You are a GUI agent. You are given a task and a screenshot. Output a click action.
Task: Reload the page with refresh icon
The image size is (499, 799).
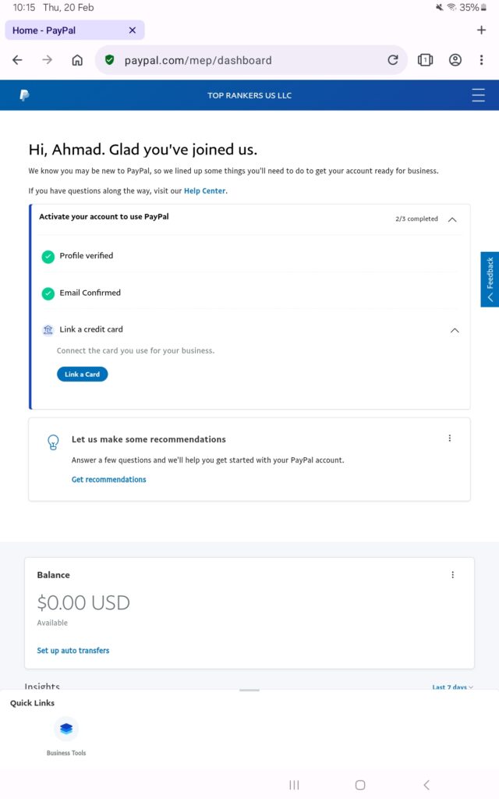pyautogui.click(x=393, y=60)
